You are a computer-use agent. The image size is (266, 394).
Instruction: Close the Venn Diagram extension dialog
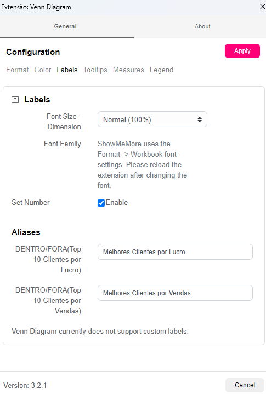262,7
